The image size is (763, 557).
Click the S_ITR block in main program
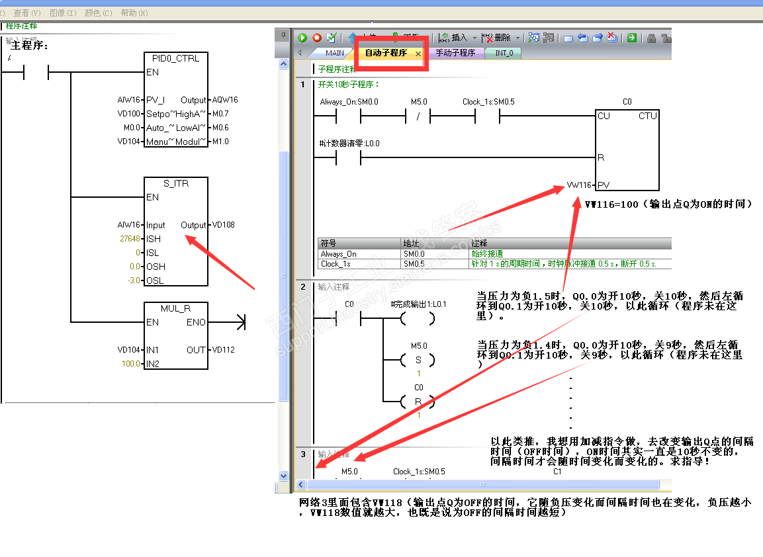(x=175, y=232)
